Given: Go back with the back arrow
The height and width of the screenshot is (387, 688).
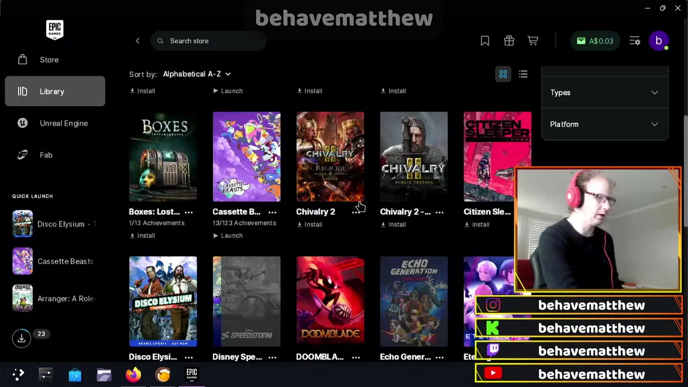Looking at the screenshot, I should 137,41.
